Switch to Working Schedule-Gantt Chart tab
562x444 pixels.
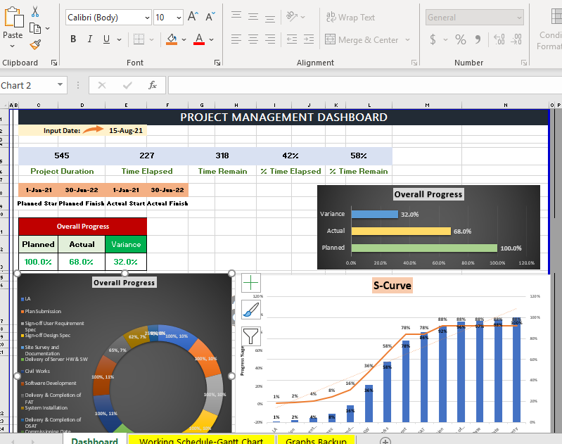pyautogui.click(x=201, y=440)
